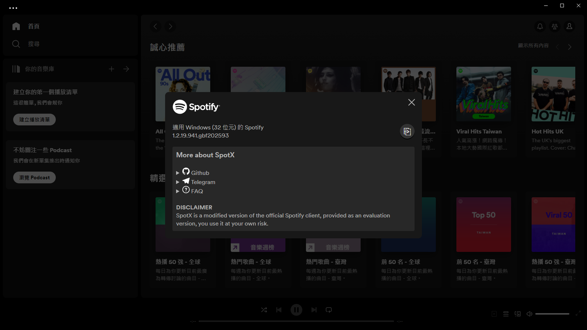Viewport: 587px width, 330px height.
Task: Skip to next track
Action: coord(314,310)
